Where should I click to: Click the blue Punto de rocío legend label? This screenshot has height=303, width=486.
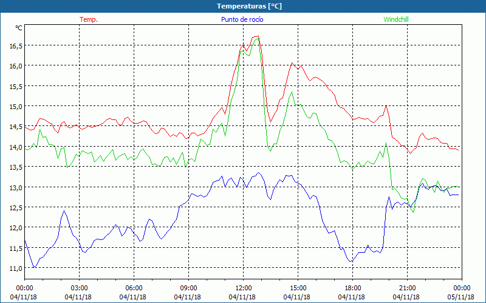[x=242, y=19]
